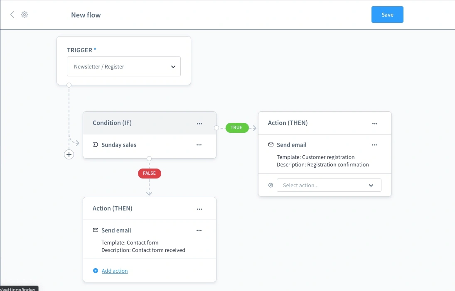Click the green TRUE branch label
The height and width of the screenshot is (291, 455).
point(236,127)
